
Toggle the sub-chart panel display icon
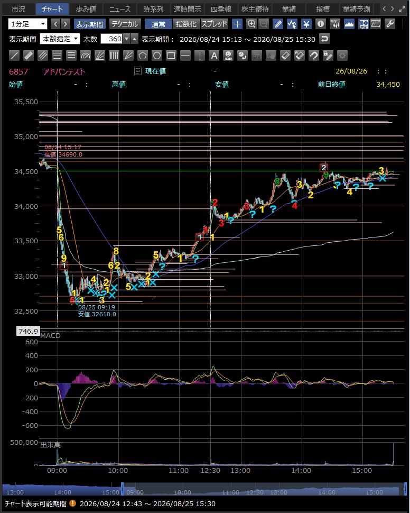coord(376,24)
